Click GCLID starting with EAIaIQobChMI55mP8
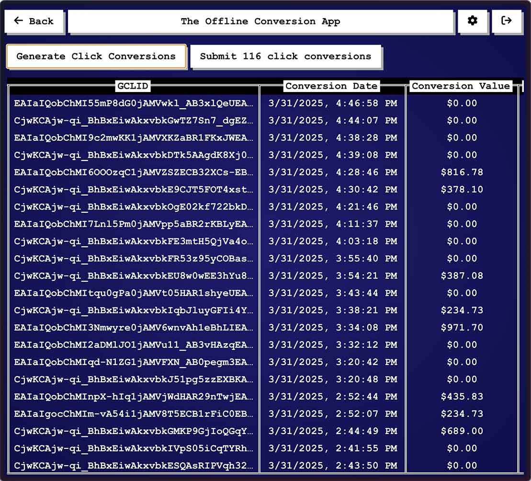Viewport: 531px width, 481px height. (x=134, y=103)
